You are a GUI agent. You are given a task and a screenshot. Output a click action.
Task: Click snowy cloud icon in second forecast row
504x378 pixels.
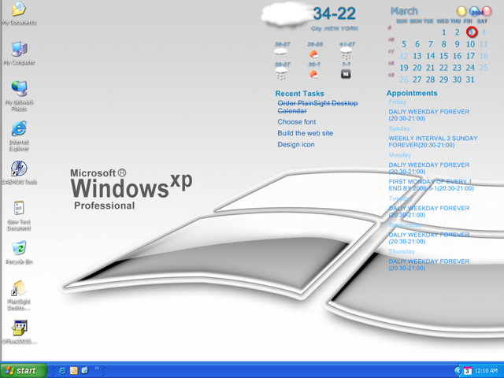281,74
